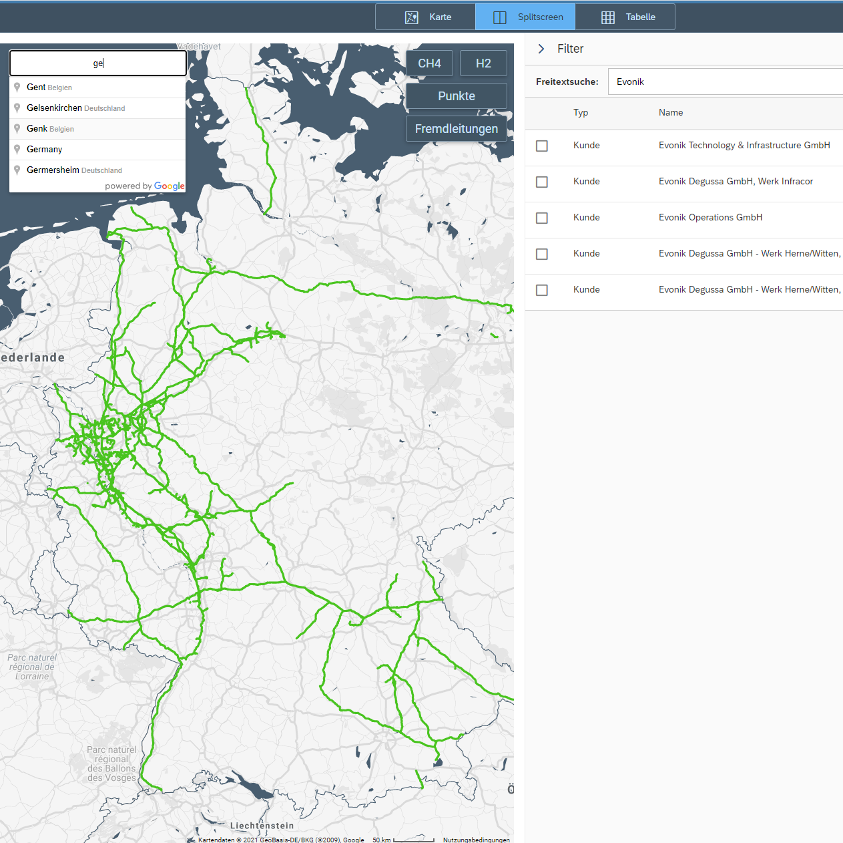The height and width of the screenshot is (843, 843).
Task: Enable the Evonik Operations GmbH checkbox
Action: (x=542, y=218)
